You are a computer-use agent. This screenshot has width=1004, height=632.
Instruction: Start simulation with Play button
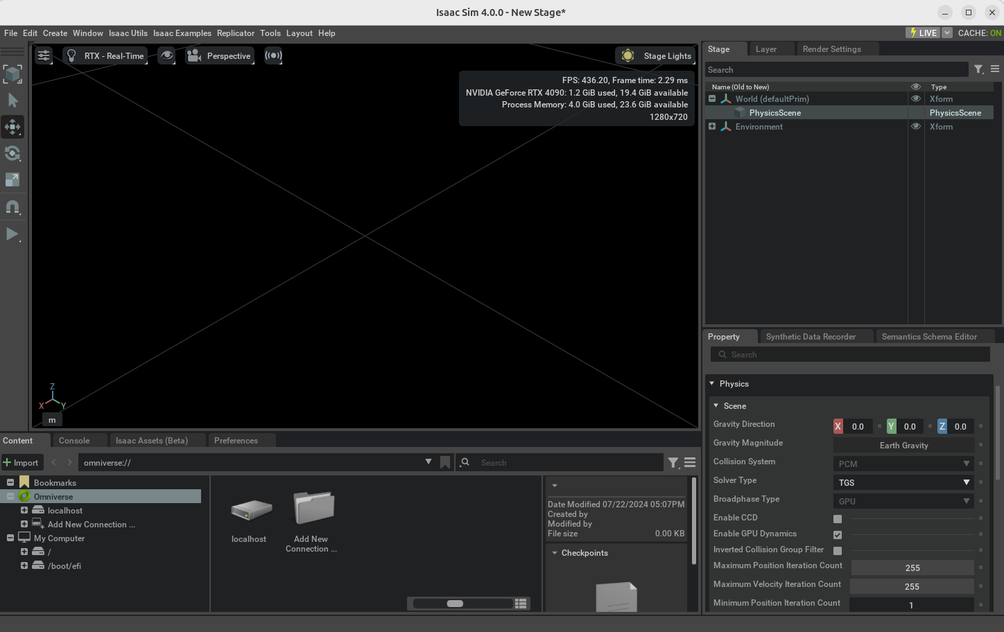point(12,234)
